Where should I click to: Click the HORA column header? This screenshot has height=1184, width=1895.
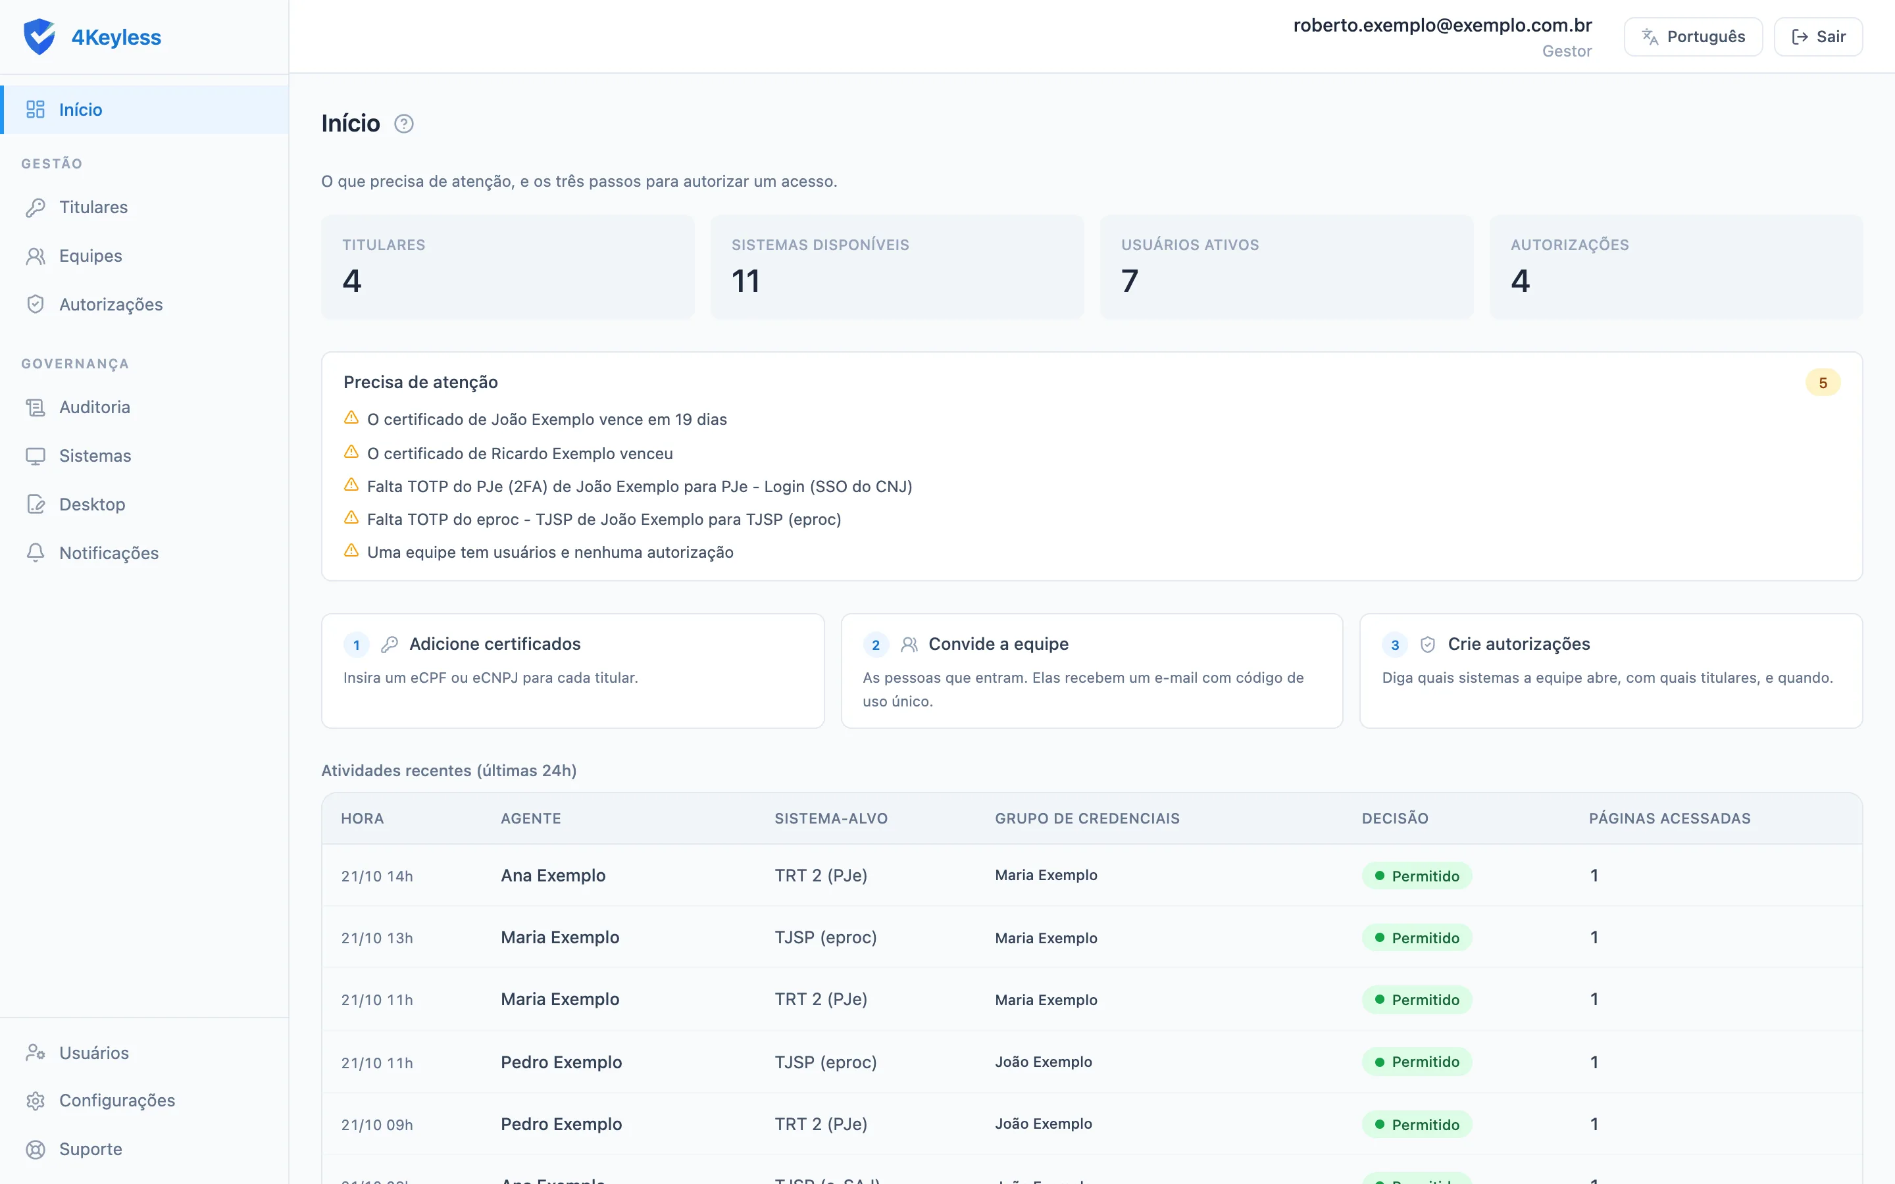pos(363,818)
